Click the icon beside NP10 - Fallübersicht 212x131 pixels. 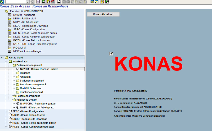click(x=10, y=18)
